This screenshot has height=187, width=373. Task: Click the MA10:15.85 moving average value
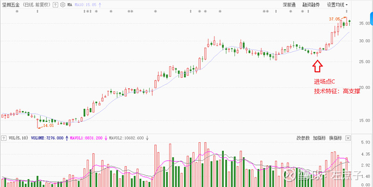[85, 5]
